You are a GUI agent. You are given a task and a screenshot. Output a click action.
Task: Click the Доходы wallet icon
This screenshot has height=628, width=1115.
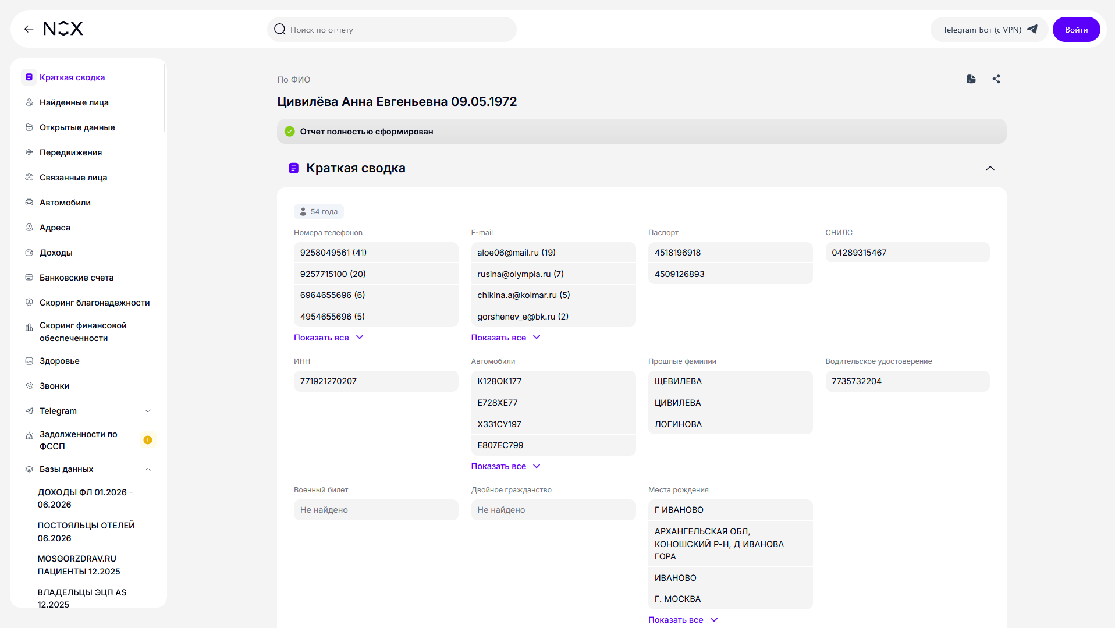pos(29,253)
